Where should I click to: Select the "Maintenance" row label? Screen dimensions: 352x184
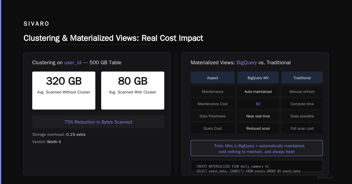[x=213, y=91]
